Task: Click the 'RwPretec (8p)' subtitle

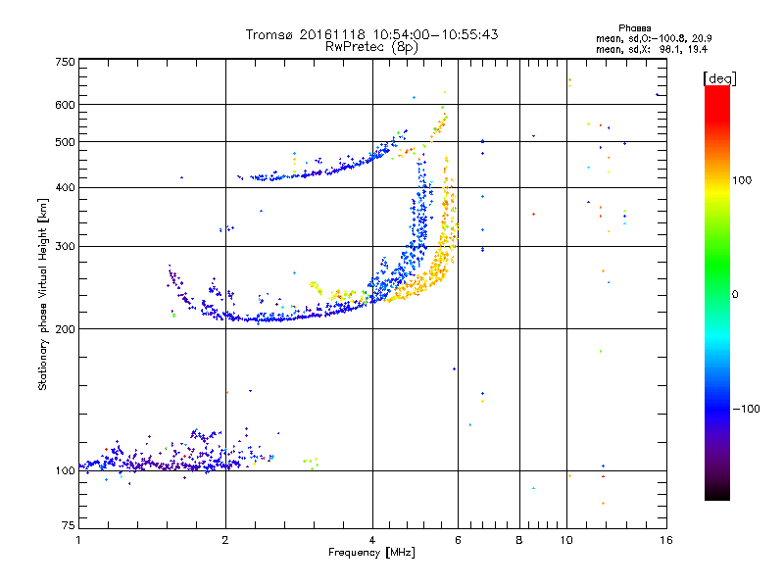Action: coord(372,47)
